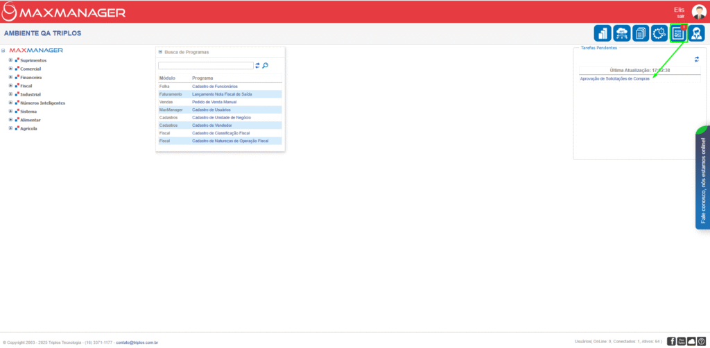Click the cloud API integration icon
Viewport: 710px width, 348px height.
pos(621,33)
